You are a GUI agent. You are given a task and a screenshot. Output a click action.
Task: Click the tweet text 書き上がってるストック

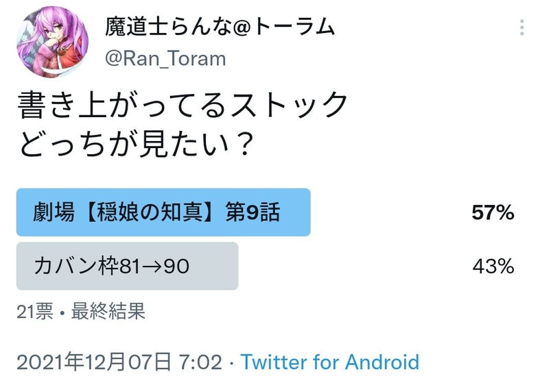click(183, 105)
